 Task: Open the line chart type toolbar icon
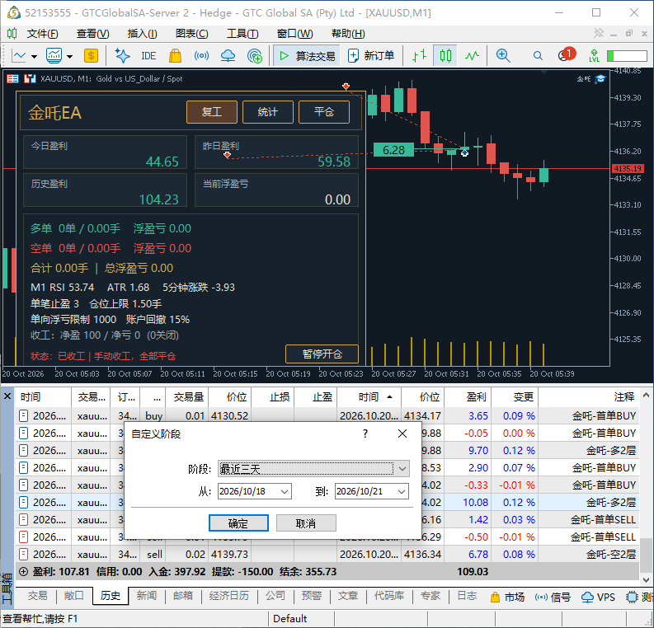(19, 55)
